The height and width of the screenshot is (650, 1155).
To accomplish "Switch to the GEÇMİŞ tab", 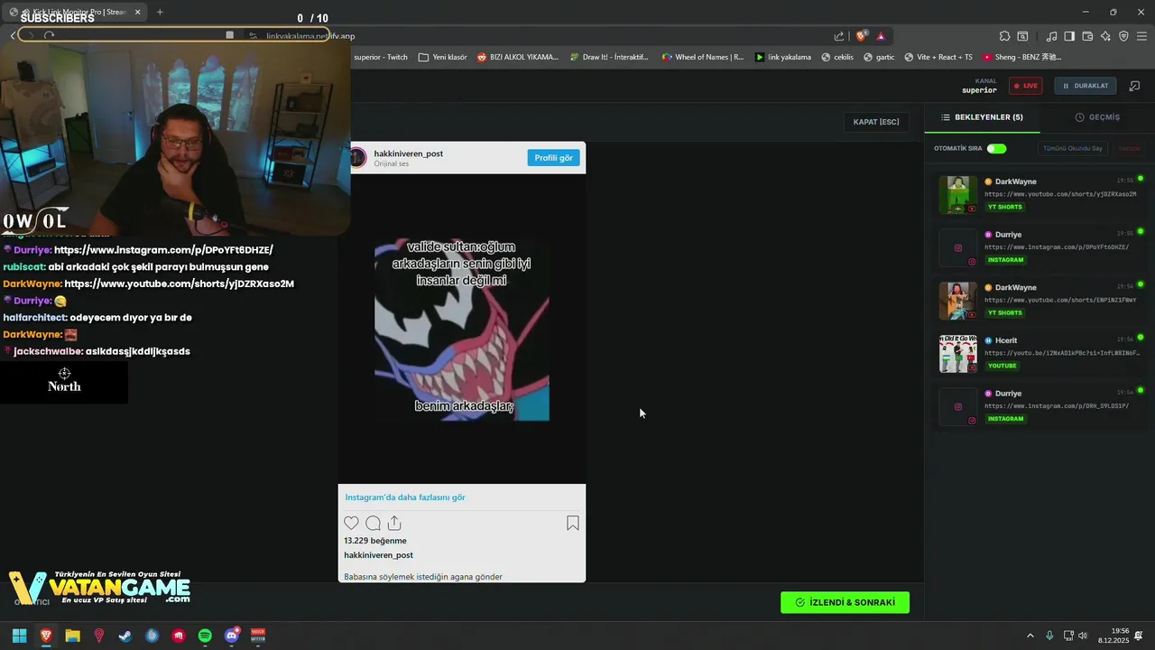I will pyautogui.click(x=1097, y=117).
